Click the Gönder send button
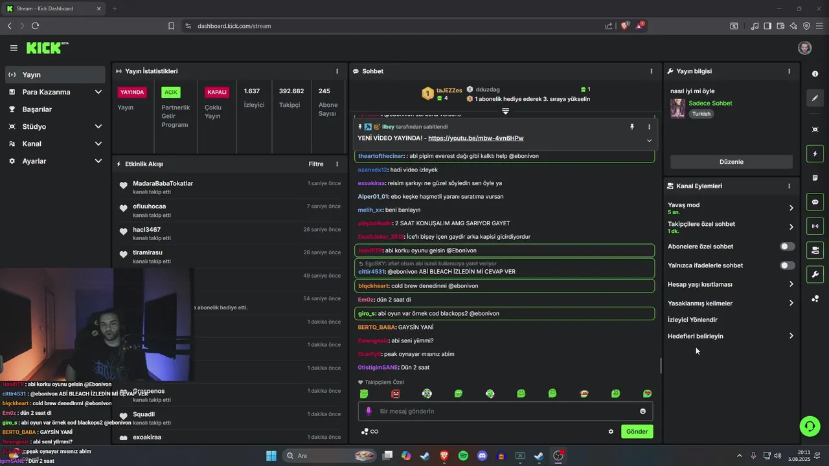 [x=637, y=432]
